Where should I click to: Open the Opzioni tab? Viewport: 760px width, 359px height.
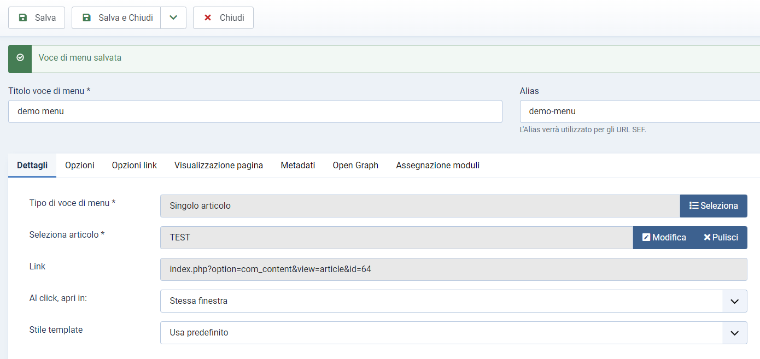(x=80, y=165)
